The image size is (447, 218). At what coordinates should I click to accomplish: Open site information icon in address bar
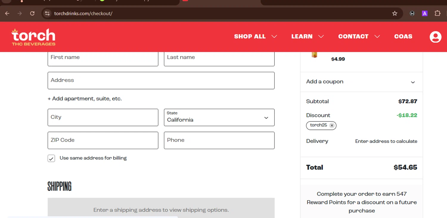[x=47, y=13]
